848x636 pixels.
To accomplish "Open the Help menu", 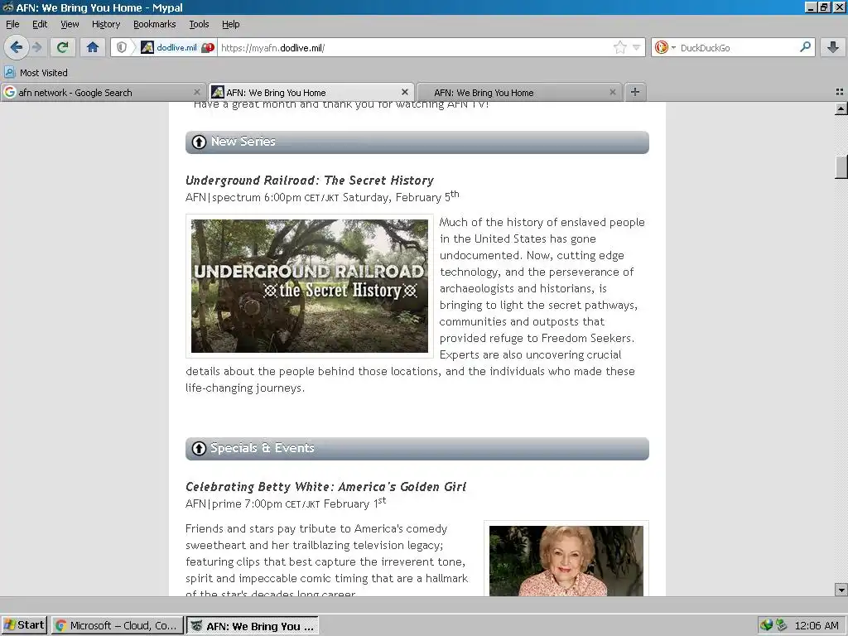I will [231, 24].
